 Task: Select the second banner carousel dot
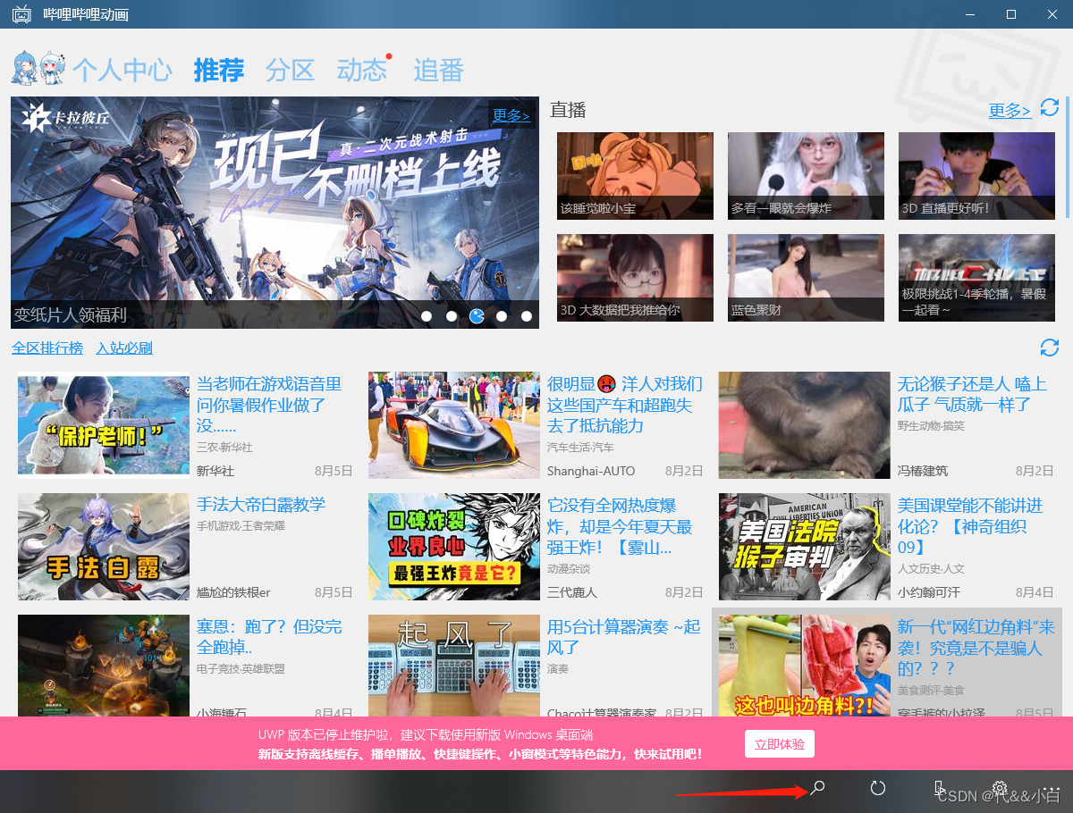coord(452,316)
